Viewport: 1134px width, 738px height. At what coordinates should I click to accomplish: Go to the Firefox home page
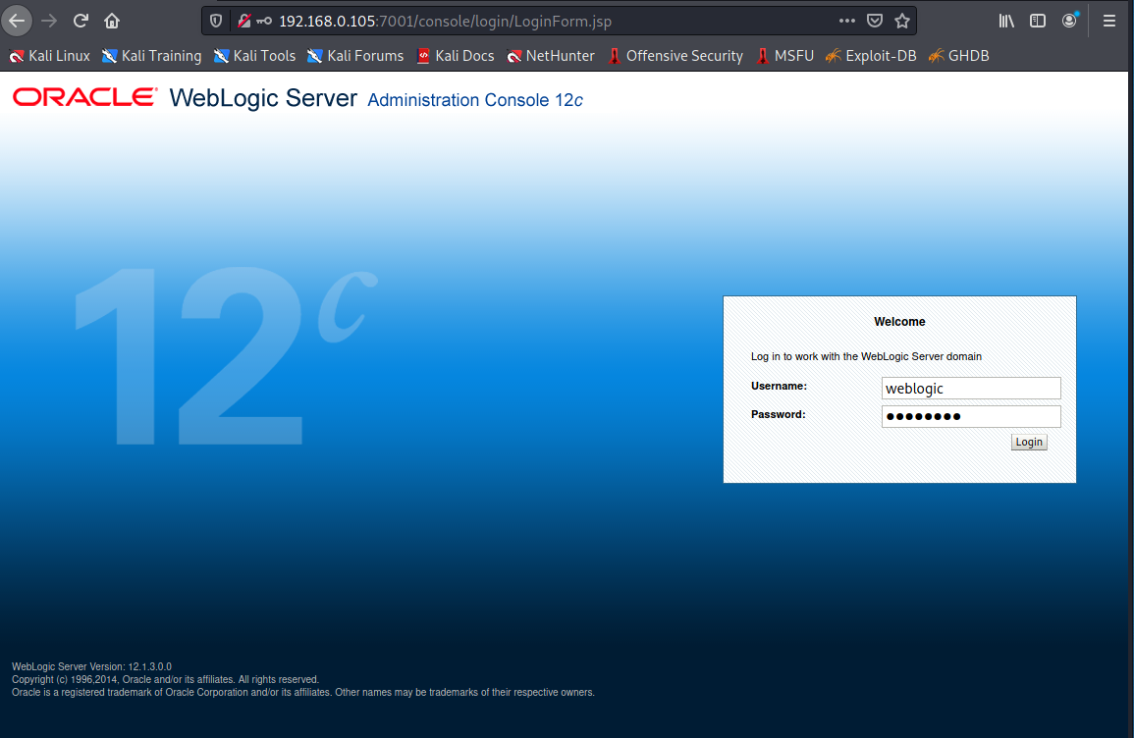click(112, 21)
